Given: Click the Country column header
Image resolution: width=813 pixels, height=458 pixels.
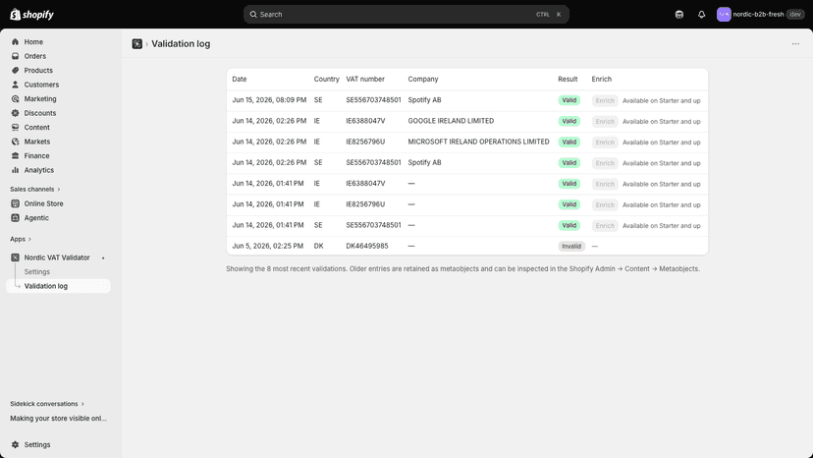Looking at the screenshot, I should pos(326,79).
